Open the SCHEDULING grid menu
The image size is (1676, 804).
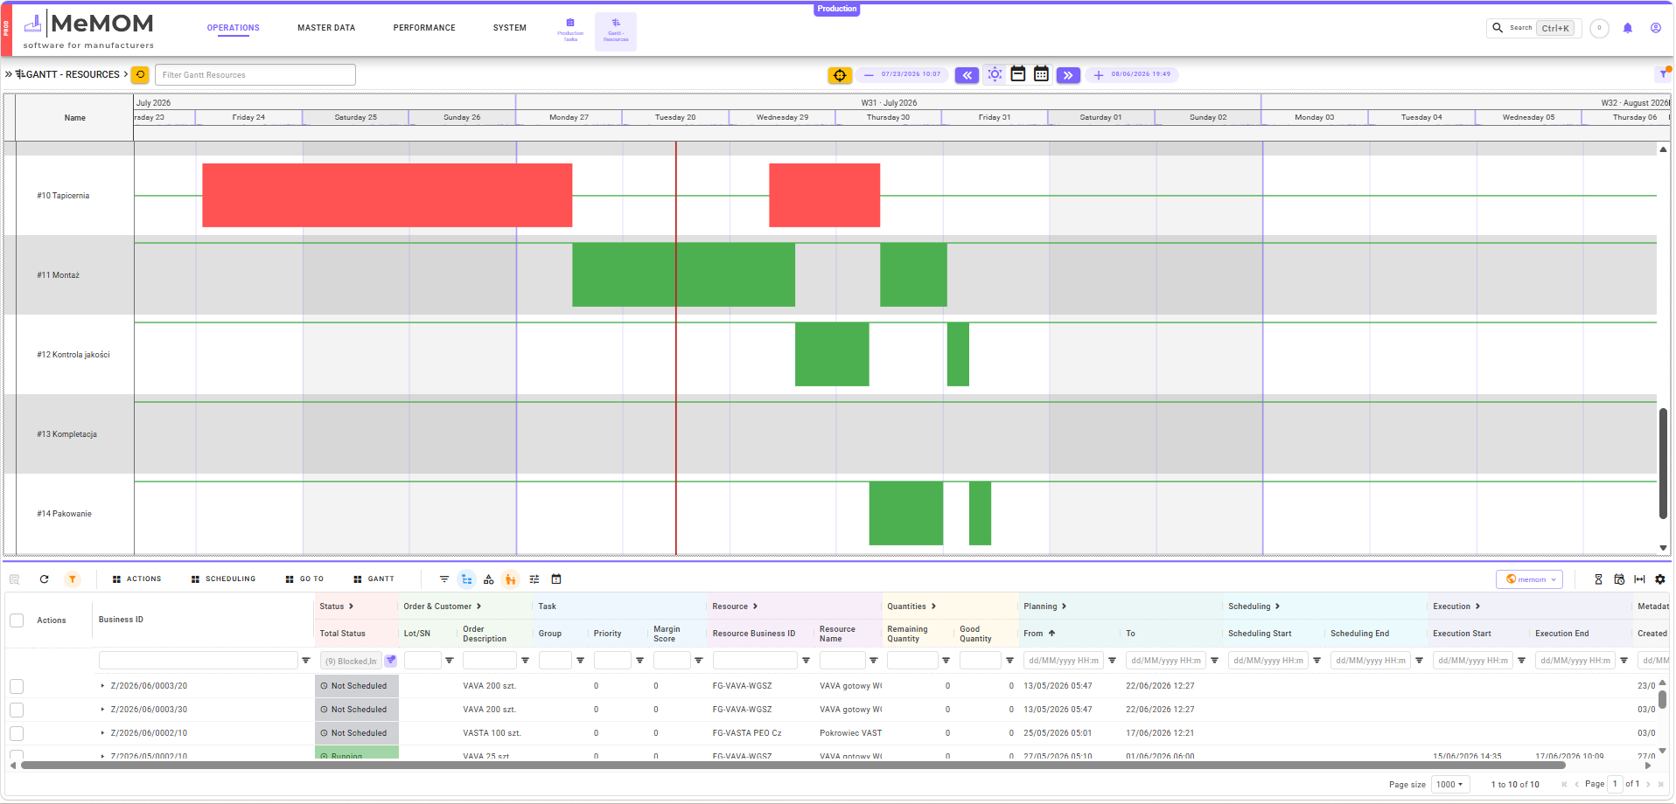pos(223,579)
